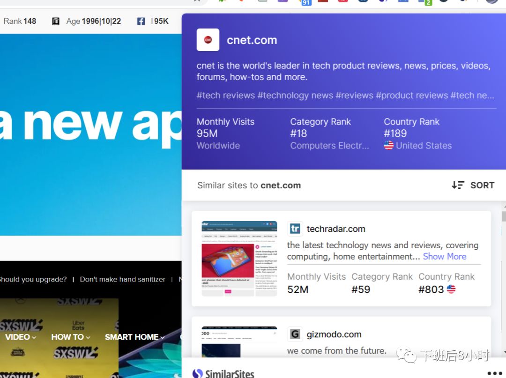Click the sort arrows icon

(458, 185)
